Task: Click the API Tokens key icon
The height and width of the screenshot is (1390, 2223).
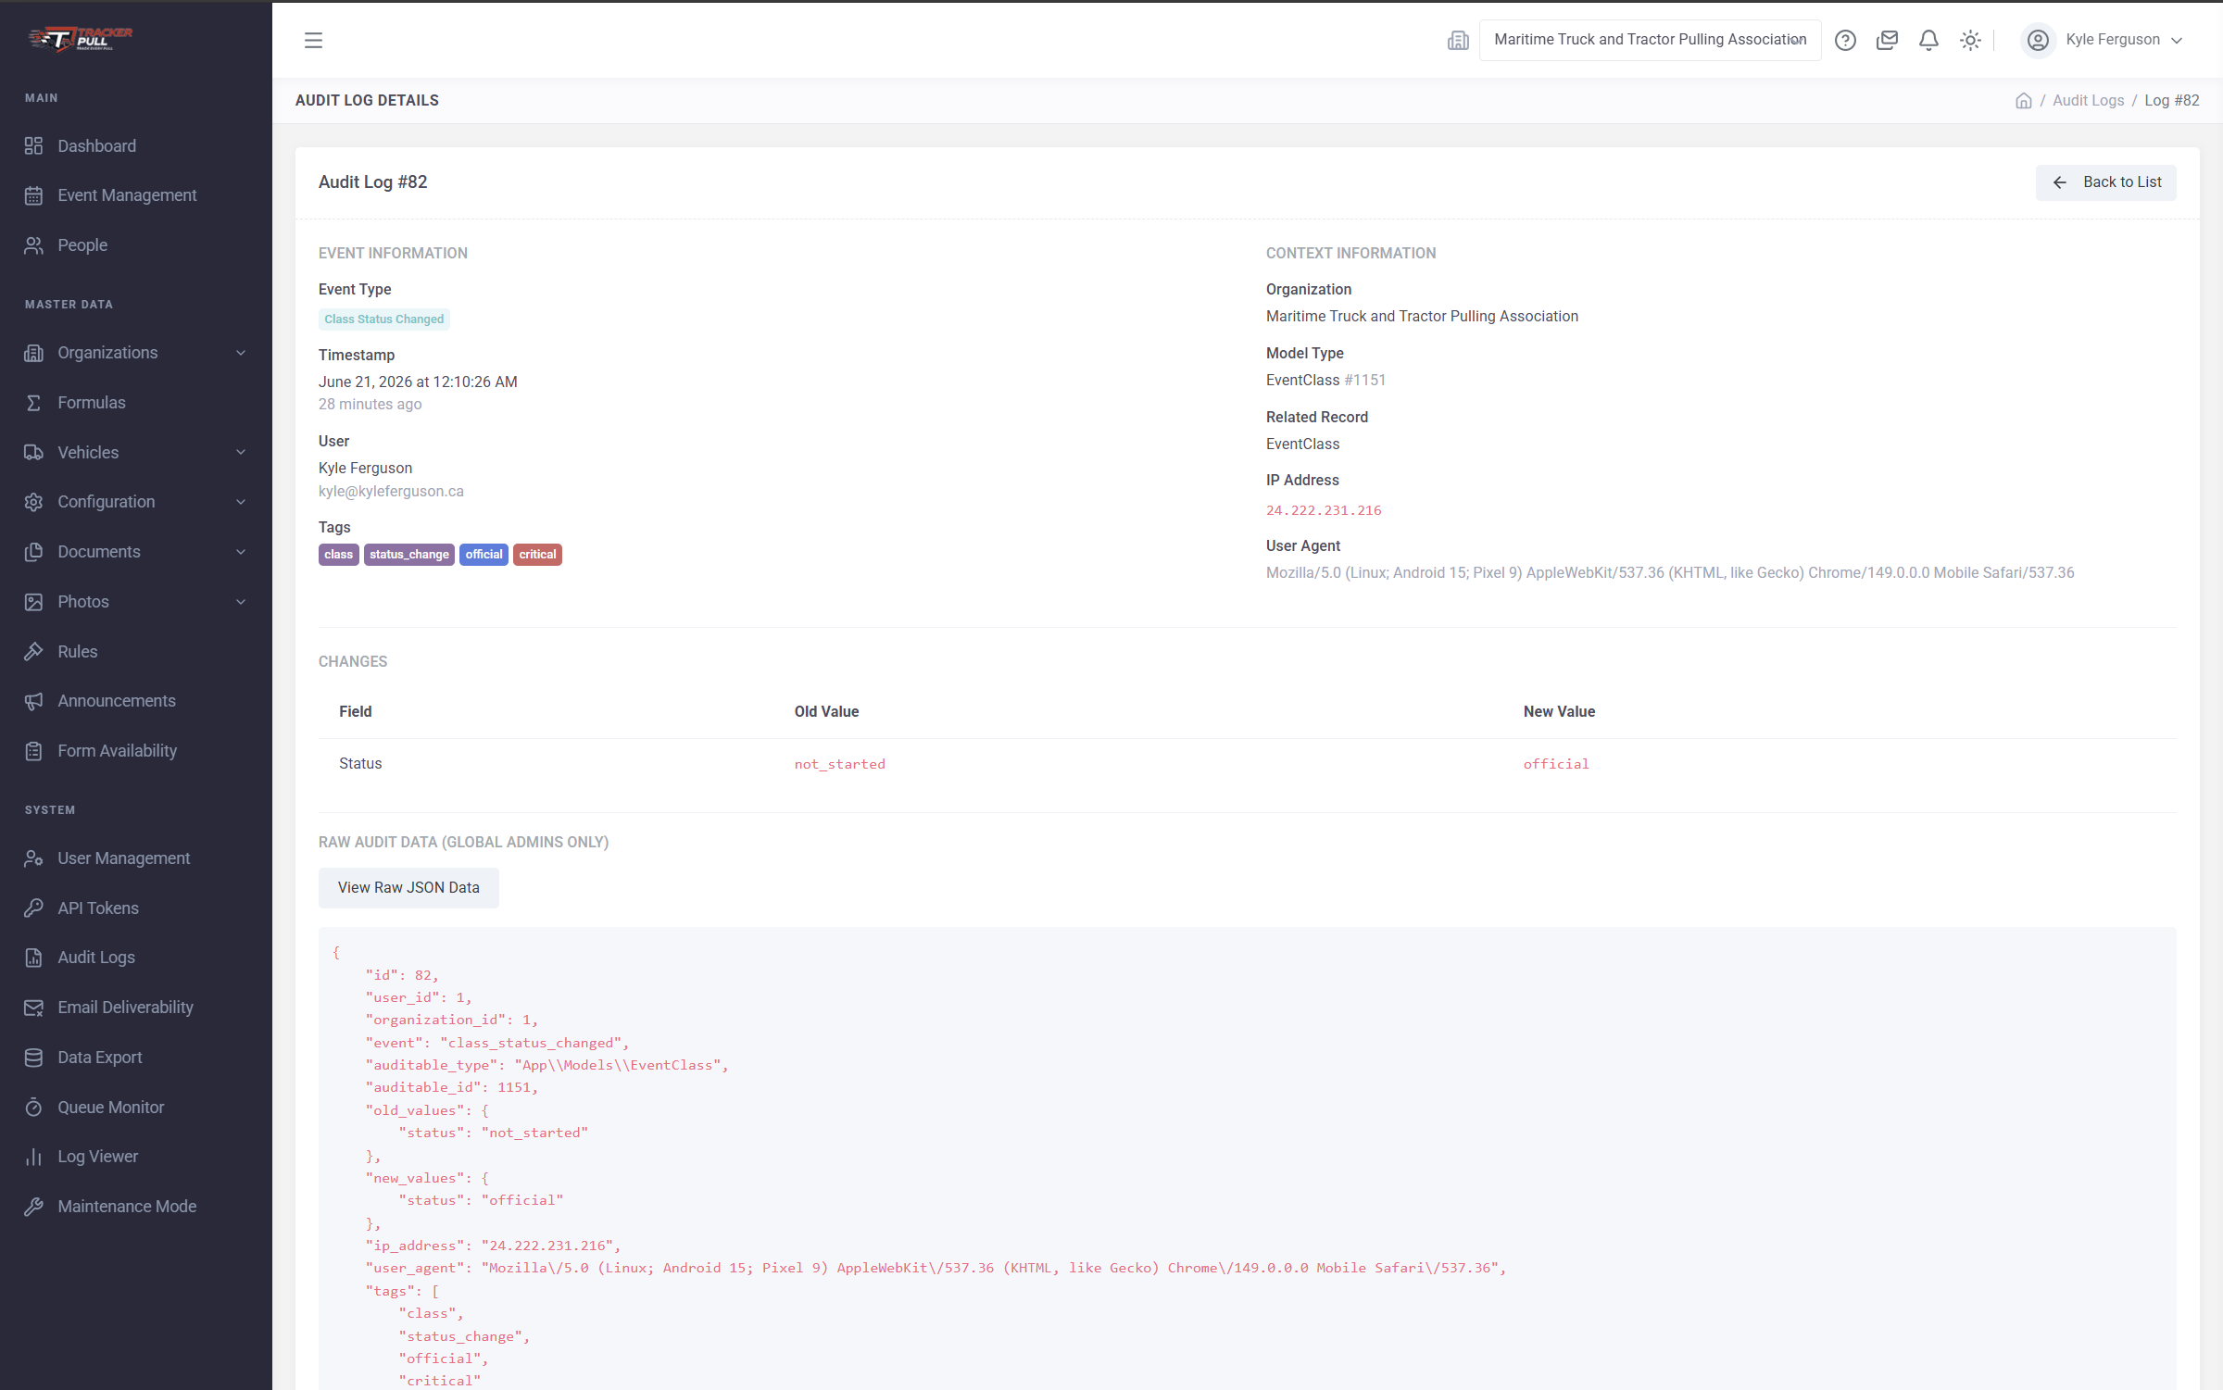Action: pyautogui.click(x=33, y=908)
